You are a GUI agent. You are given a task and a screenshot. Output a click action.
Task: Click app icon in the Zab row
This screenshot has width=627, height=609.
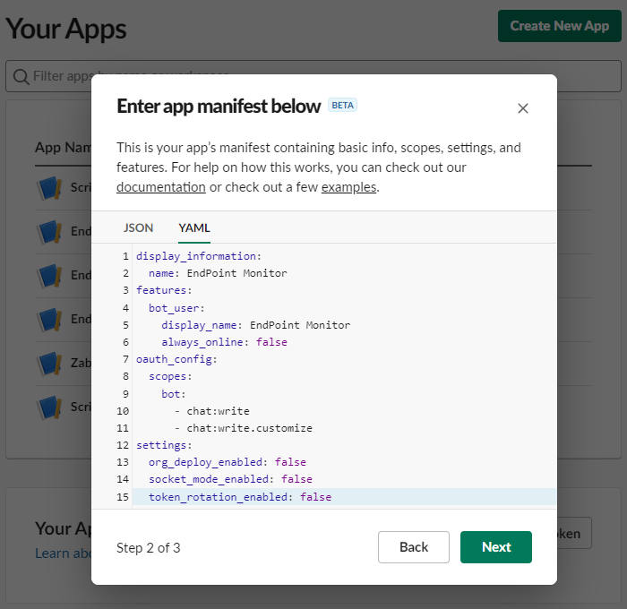49,363
